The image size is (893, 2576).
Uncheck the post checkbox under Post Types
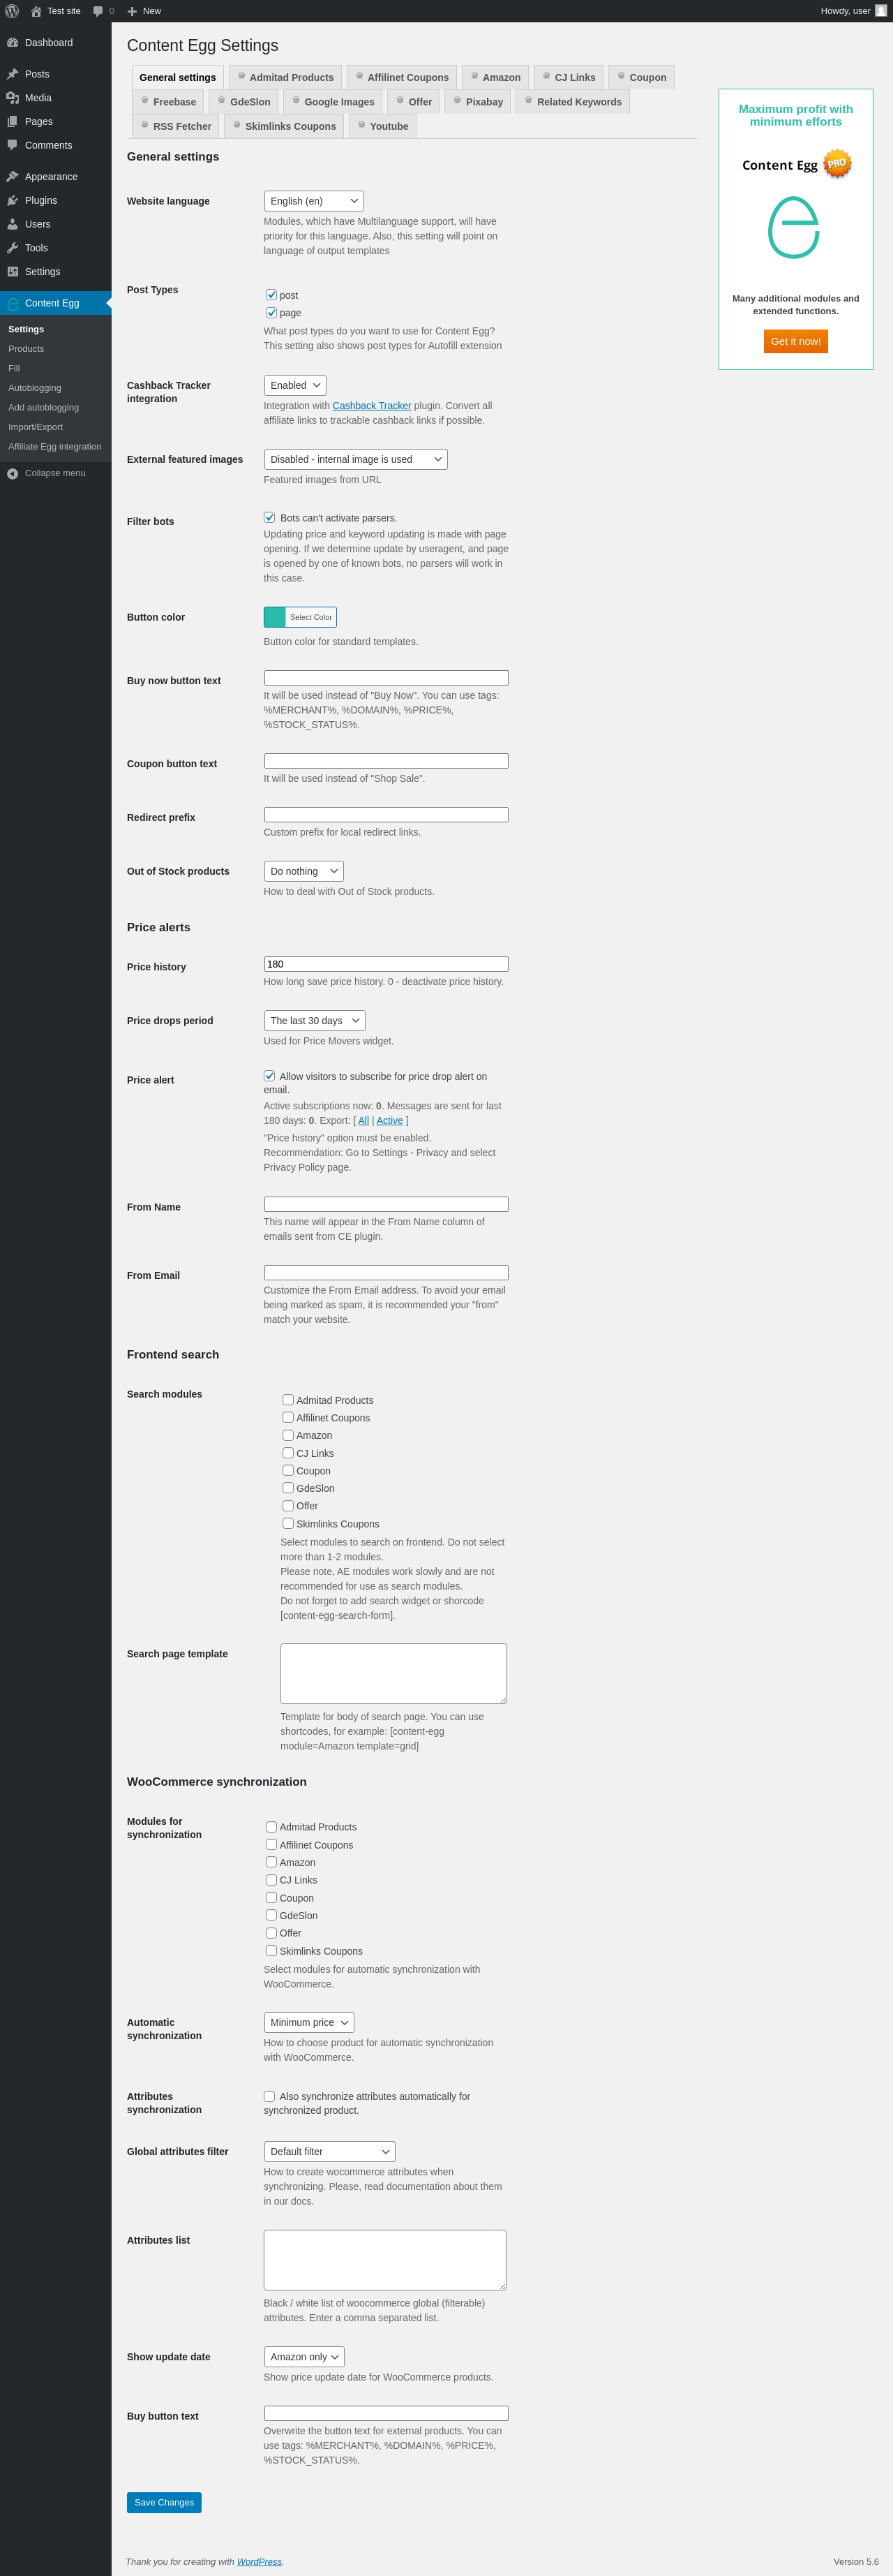coord(271,295)
